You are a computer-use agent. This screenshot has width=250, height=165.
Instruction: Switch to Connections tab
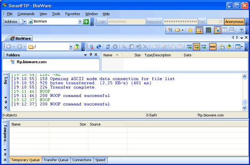(x=82, y=160)
